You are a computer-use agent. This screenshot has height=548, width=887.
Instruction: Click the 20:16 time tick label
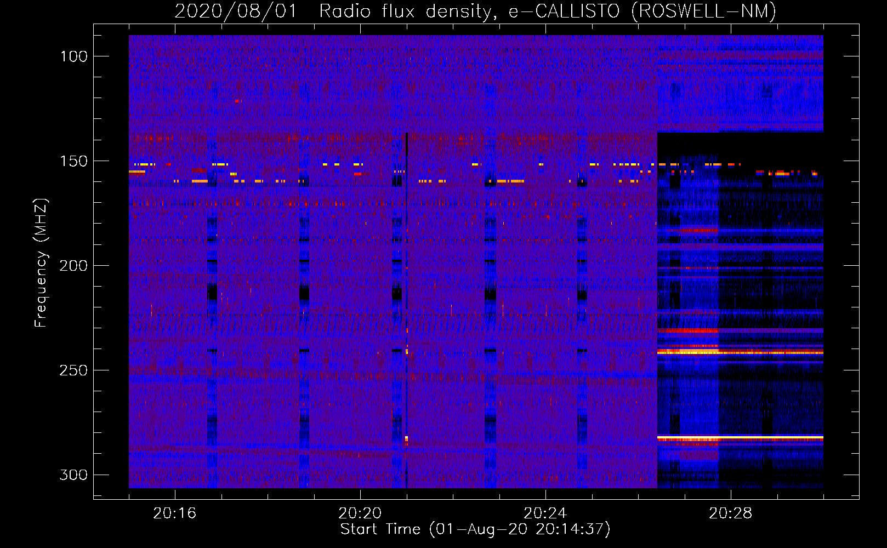click(175, 513)
